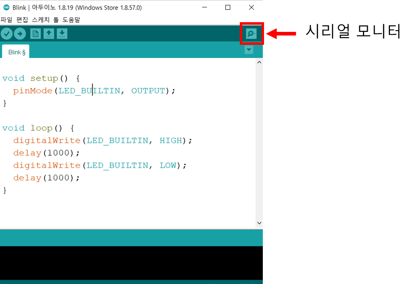Screen dimensions: 413x284
Task: Create a new sketch via New icon
Action: point(36,34)
